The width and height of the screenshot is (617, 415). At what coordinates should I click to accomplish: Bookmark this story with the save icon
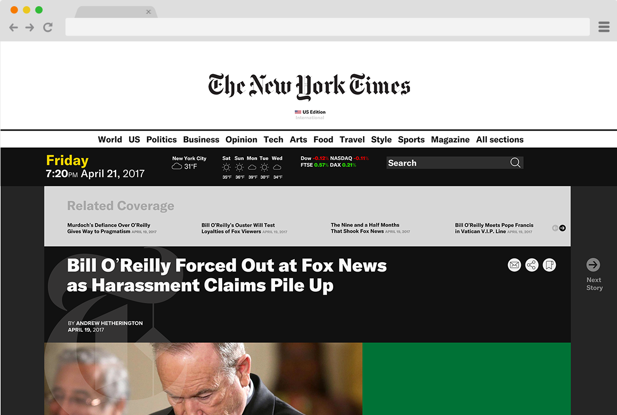549,265
